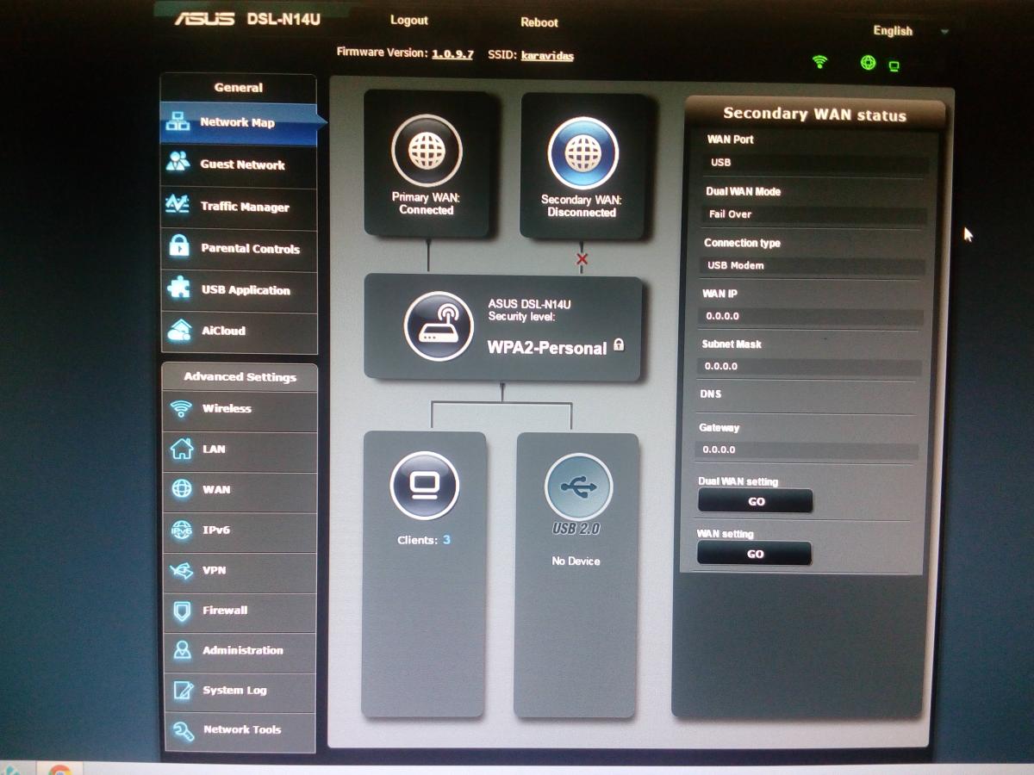Viewport: 1034px width, 775px height.
Task: Go to Parental Controls page
Action: [249, 249]
